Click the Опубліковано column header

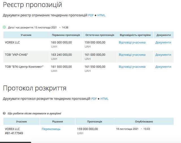click(144, 122)
